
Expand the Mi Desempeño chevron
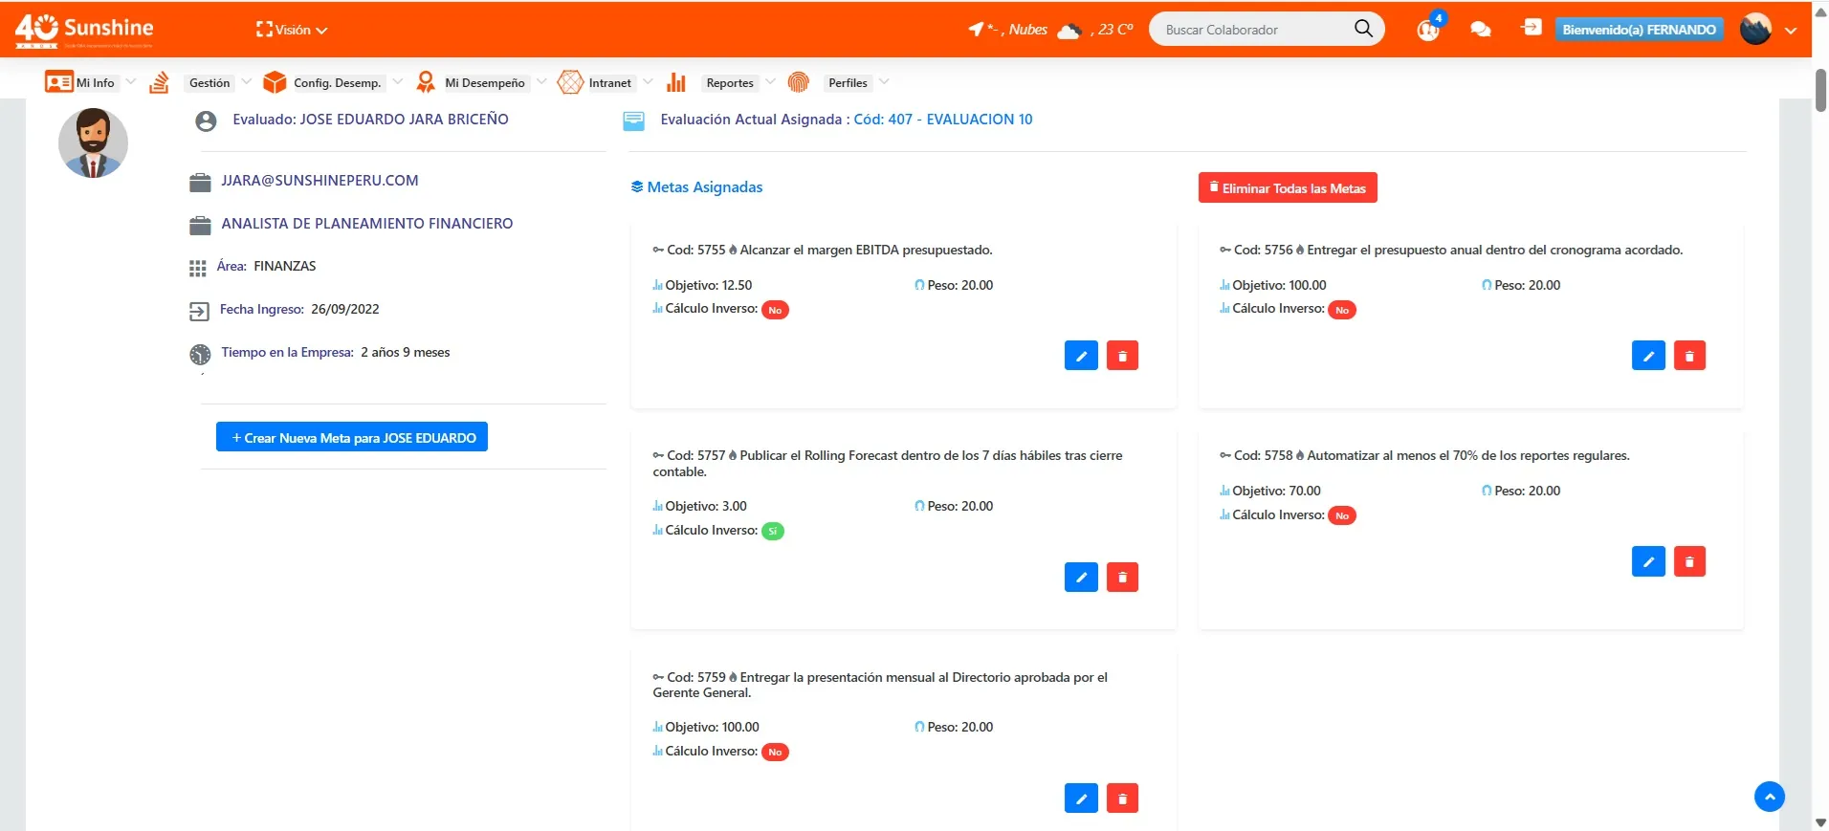[x=541, y=82]
